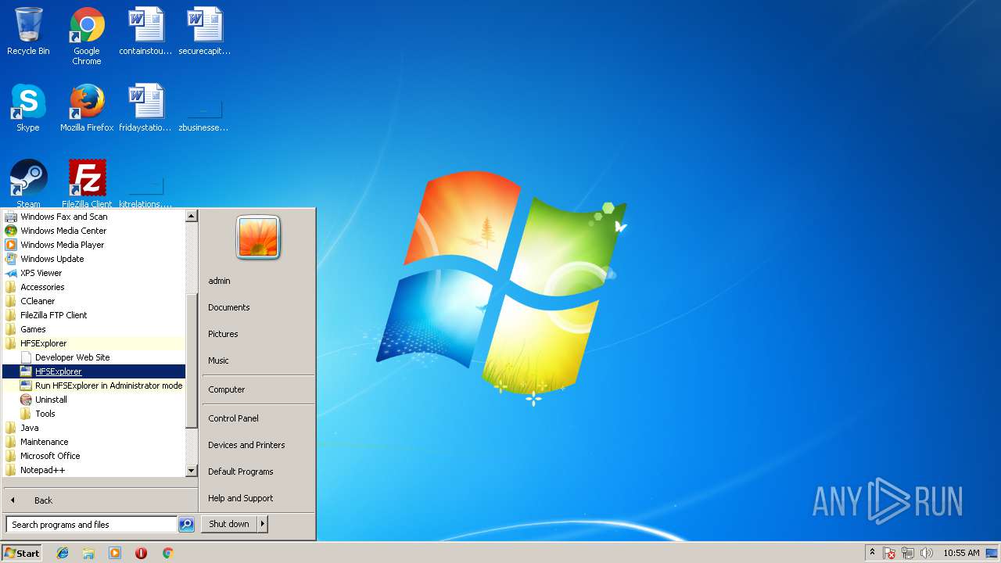1001x563 pixels.
Task: Select the kitrelations desktop file
Action: (x=145, y=192)
